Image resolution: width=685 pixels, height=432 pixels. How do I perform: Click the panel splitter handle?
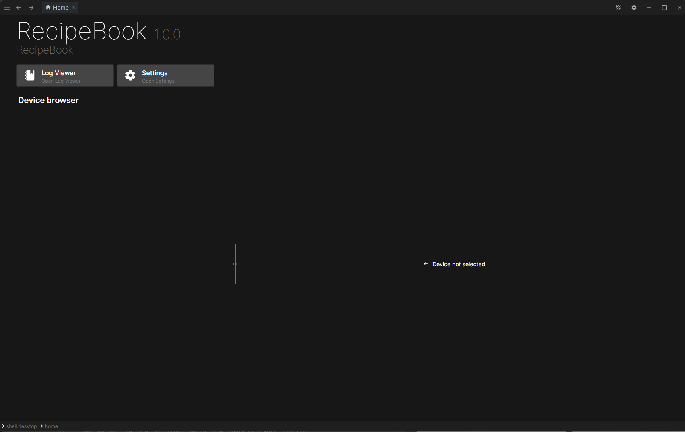point(235,264)
